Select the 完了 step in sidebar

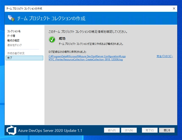pos(25,58)
